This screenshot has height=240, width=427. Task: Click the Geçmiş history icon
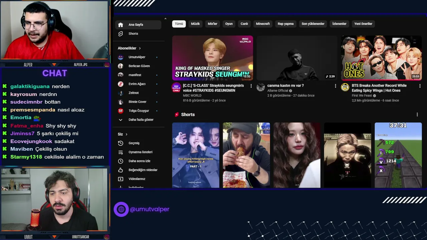click(120, 143)
